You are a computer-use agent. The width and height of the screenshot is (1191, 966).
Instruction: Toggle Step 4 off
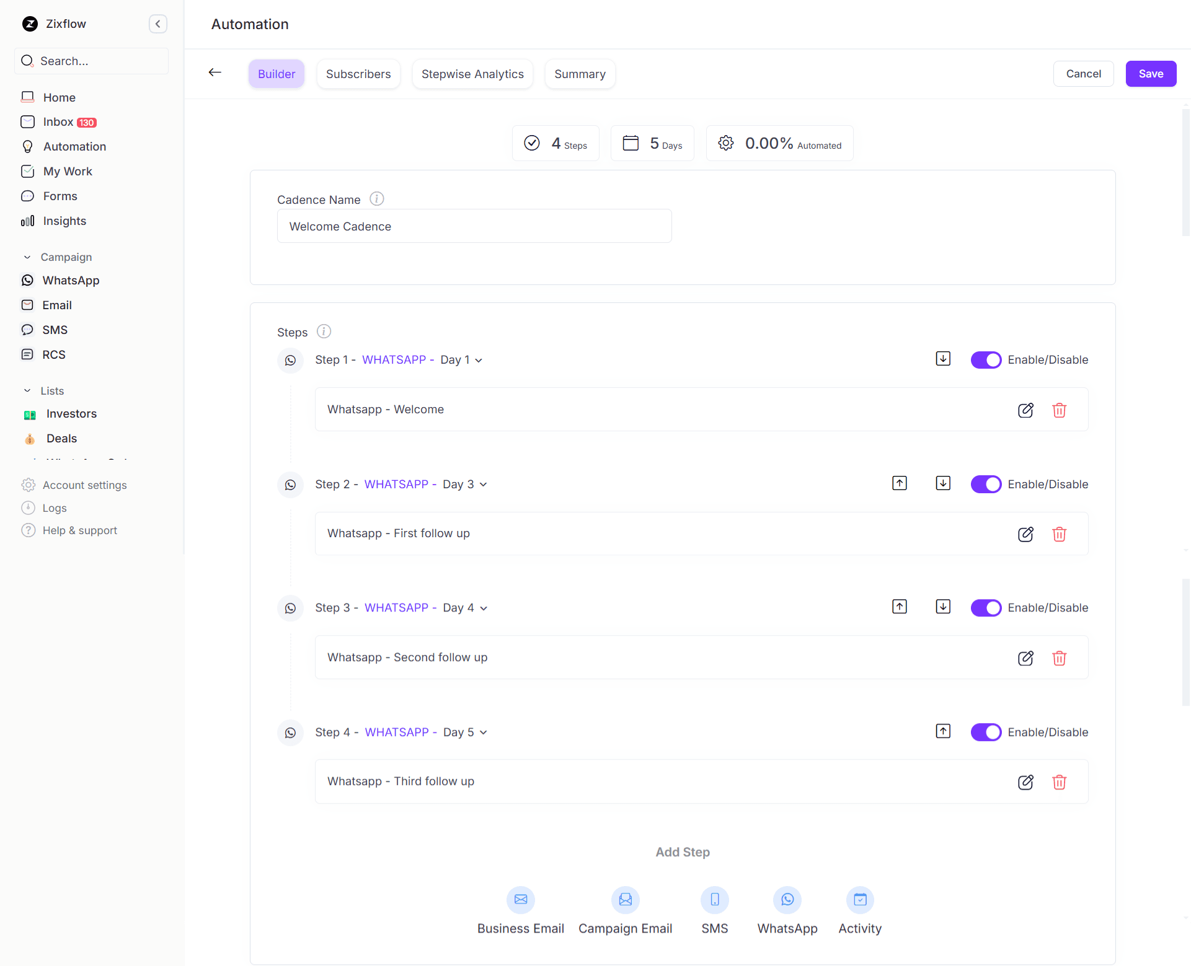tap(986, 732)
